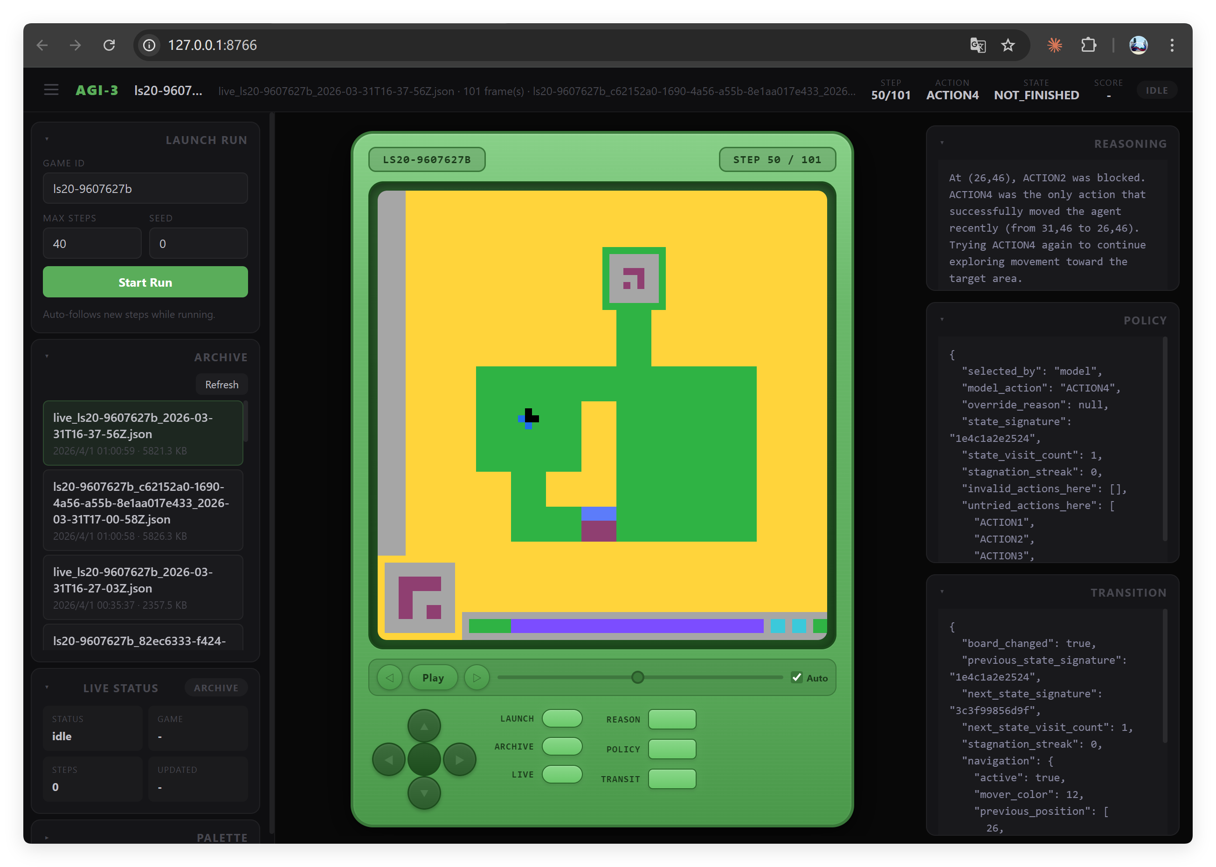The height and width of the screenshot is (867, 1216).
Task: Expand the Palette panel
Action: pyautogui.click(x=47, y=838)
